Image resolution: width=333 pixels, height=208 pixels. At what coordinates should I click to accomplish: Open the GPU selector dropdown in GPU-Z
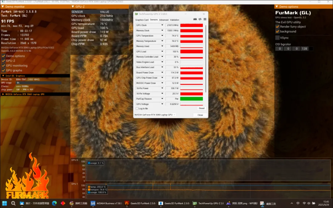point(155,115)
